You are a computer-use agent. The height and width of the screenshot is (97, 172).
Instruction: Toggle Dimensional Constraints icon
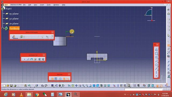point(67,79)
